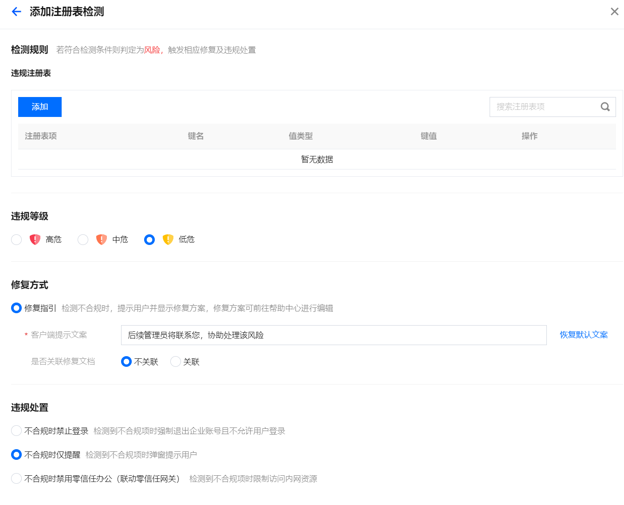This screenshot has width=624, height=505.
Task: Click the blue back arrow icon
Action: pos(16,12)
